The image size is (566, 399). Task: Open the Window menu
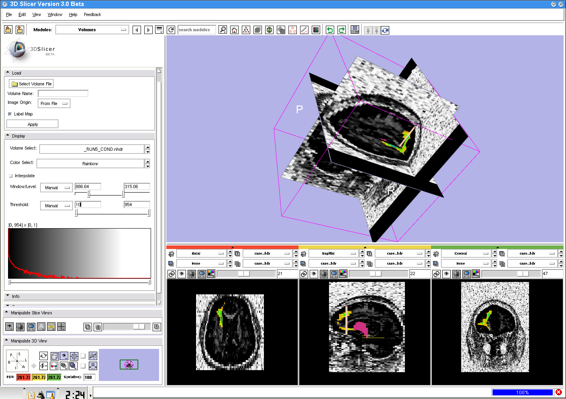55,14
